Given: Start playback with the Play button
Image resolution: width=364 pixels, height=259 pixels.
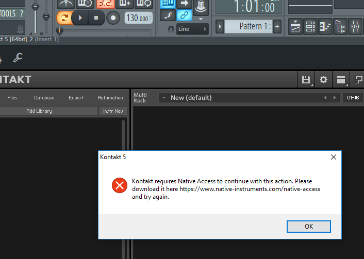Looking at the screenshot, I should point(80,18).
